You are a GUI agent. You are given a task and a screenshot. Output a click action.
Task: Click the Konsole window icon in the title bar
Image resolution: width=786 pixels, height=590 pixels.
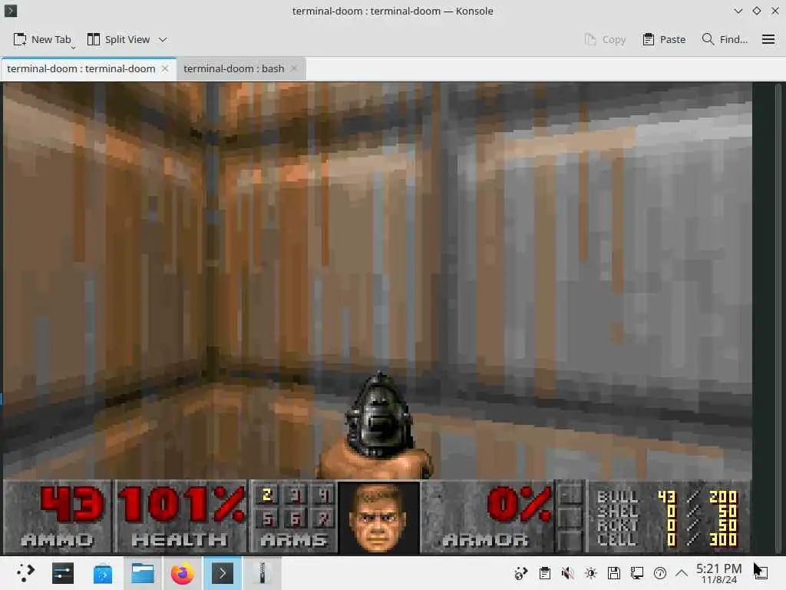[11, 11]
